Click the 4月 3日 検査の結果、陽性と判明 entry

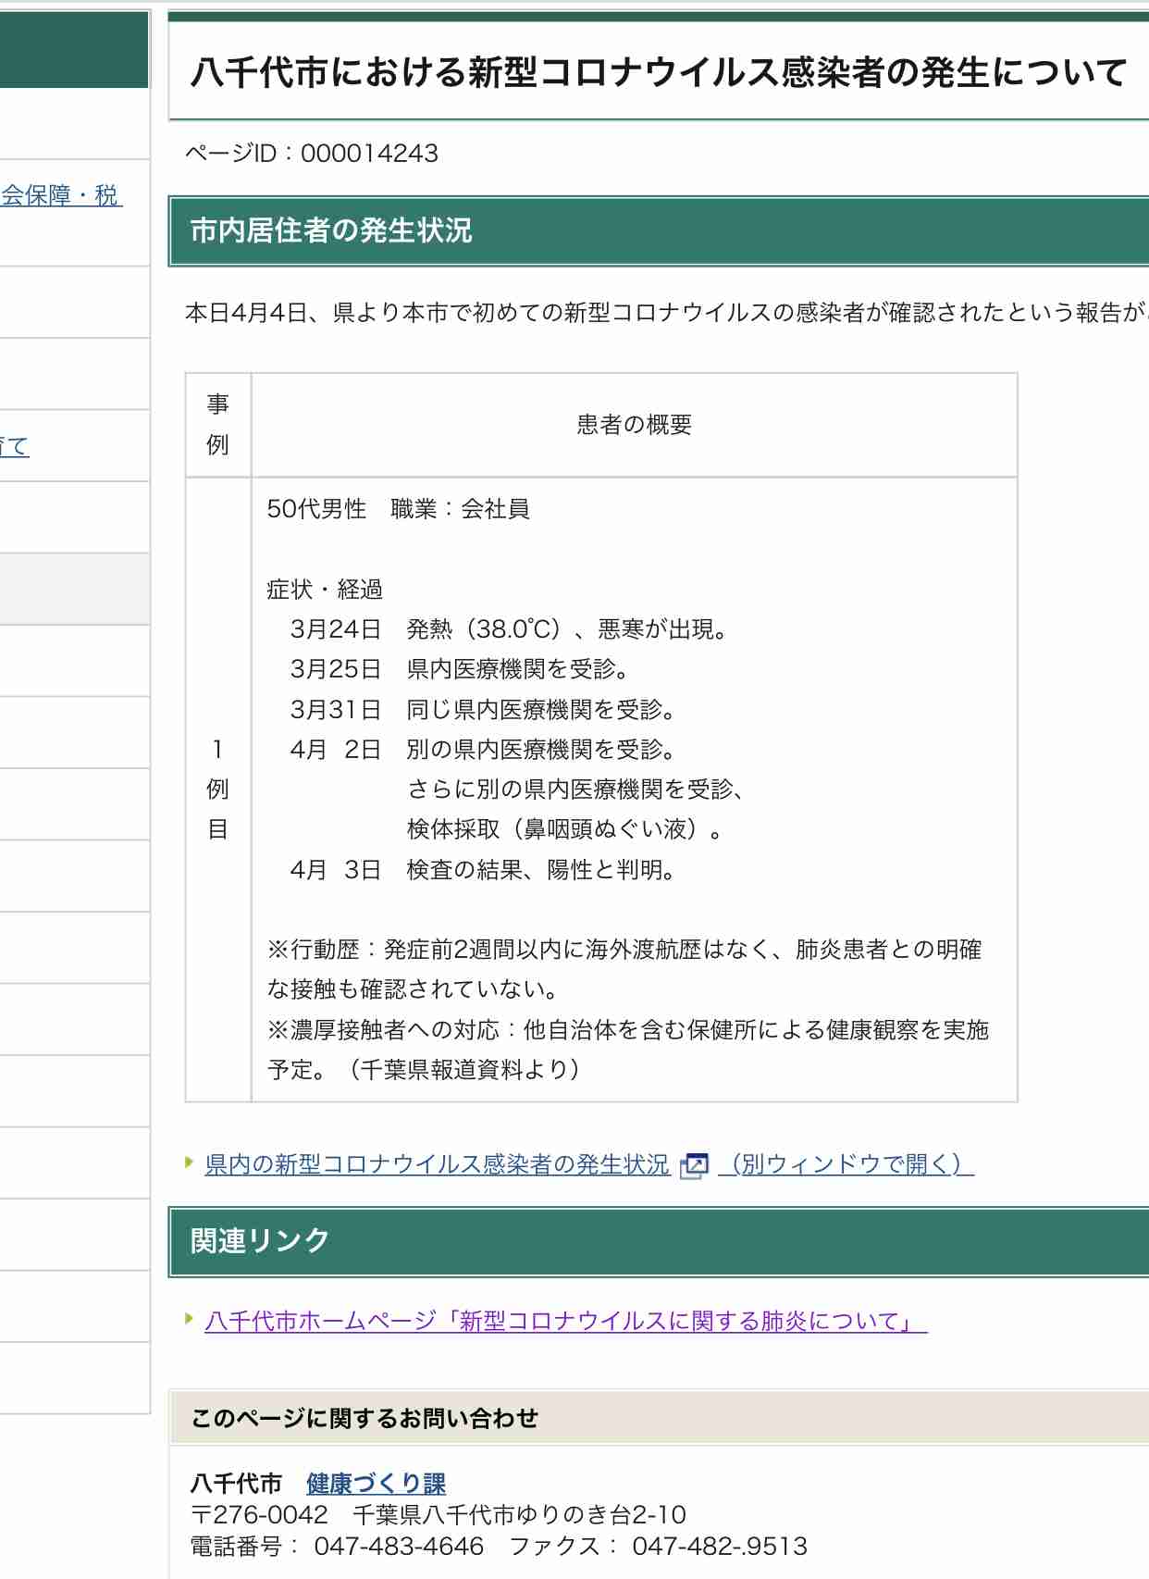[486, 870]
